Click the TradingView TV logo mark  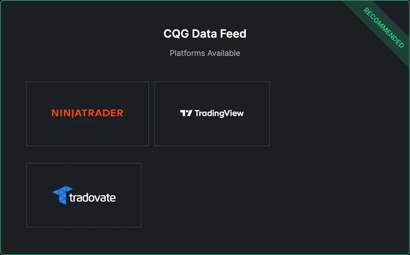click(186, 113)
